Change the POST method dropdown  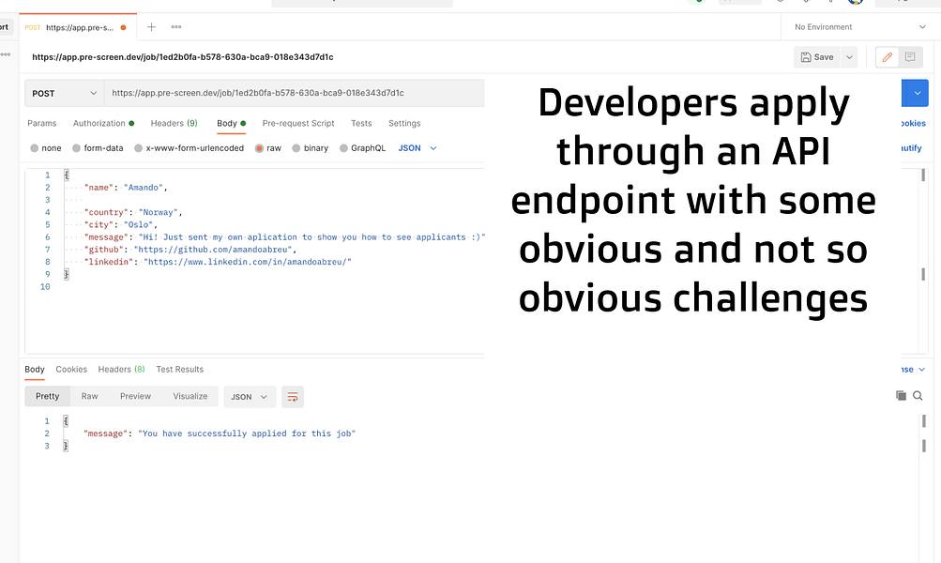64,93
